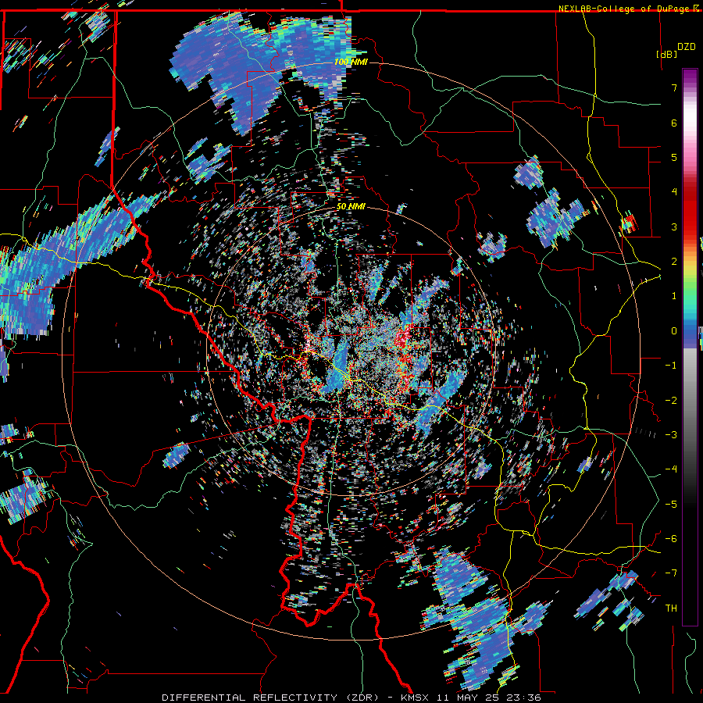Click the -7 value on the scale
The image size is (703, 703).
click(x=671, y=573)
